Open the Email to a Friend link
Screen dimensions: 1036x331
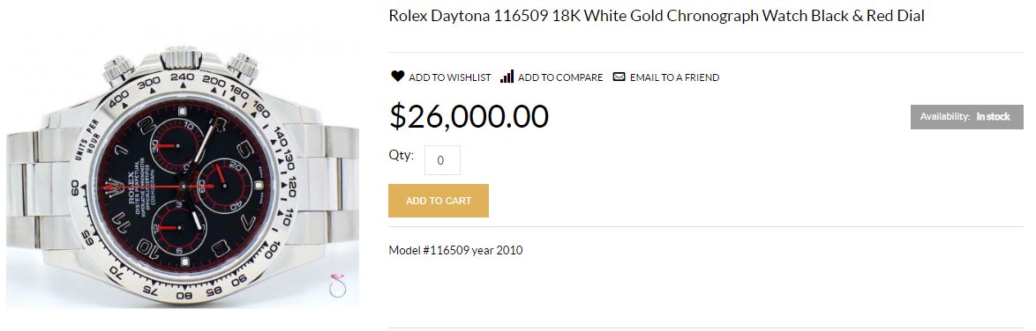[x=674, y=77]
